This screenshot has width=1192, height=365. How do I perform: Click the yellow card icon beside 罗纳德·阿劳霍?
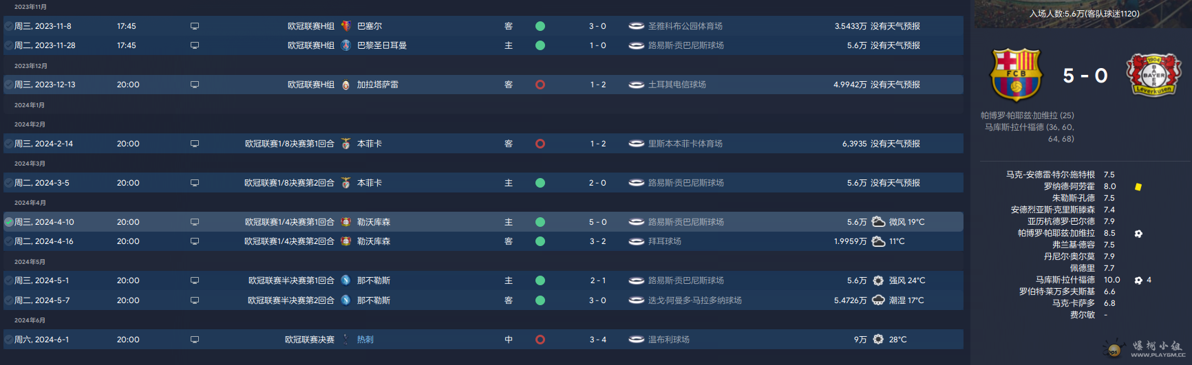click(x=1138, y=187)
